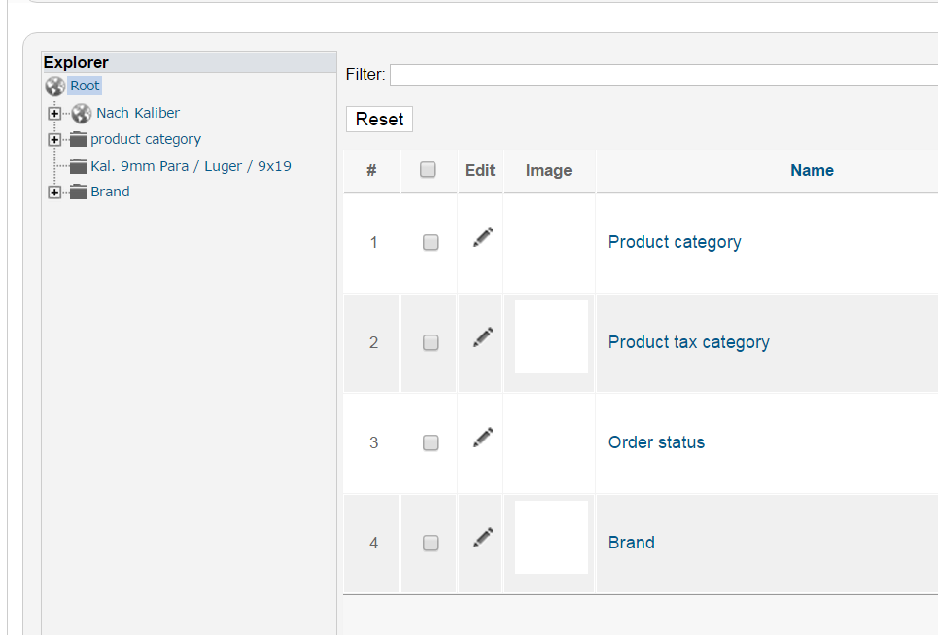Click the folder icon for Kal. 9mm Para

[x=79, y=166]
